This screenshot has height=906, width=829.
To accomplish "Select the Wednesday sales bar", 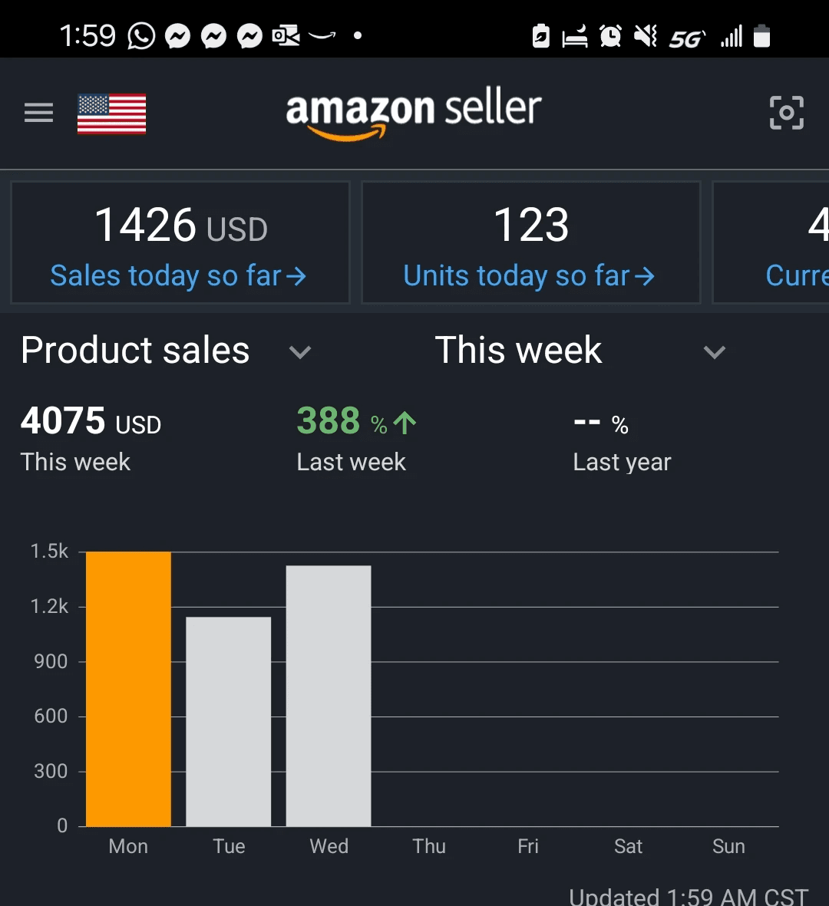I will click(x=329, y=696).
